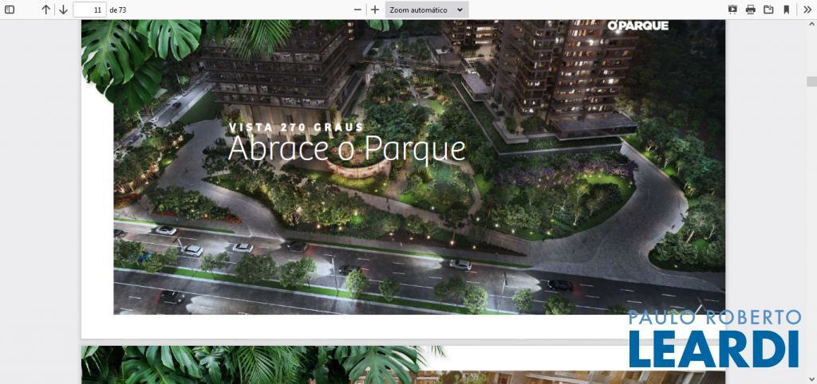Open more tools chevron menu
This screenshot has height=384, width=817.
(x=807, y=10)
